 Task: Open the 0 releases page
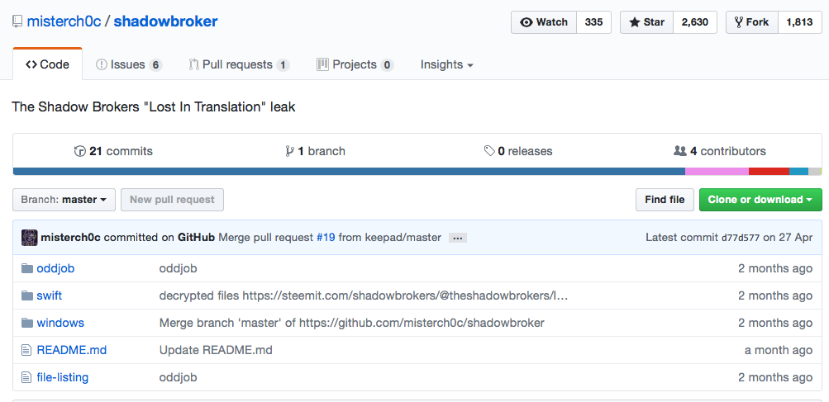pos(518,151)
